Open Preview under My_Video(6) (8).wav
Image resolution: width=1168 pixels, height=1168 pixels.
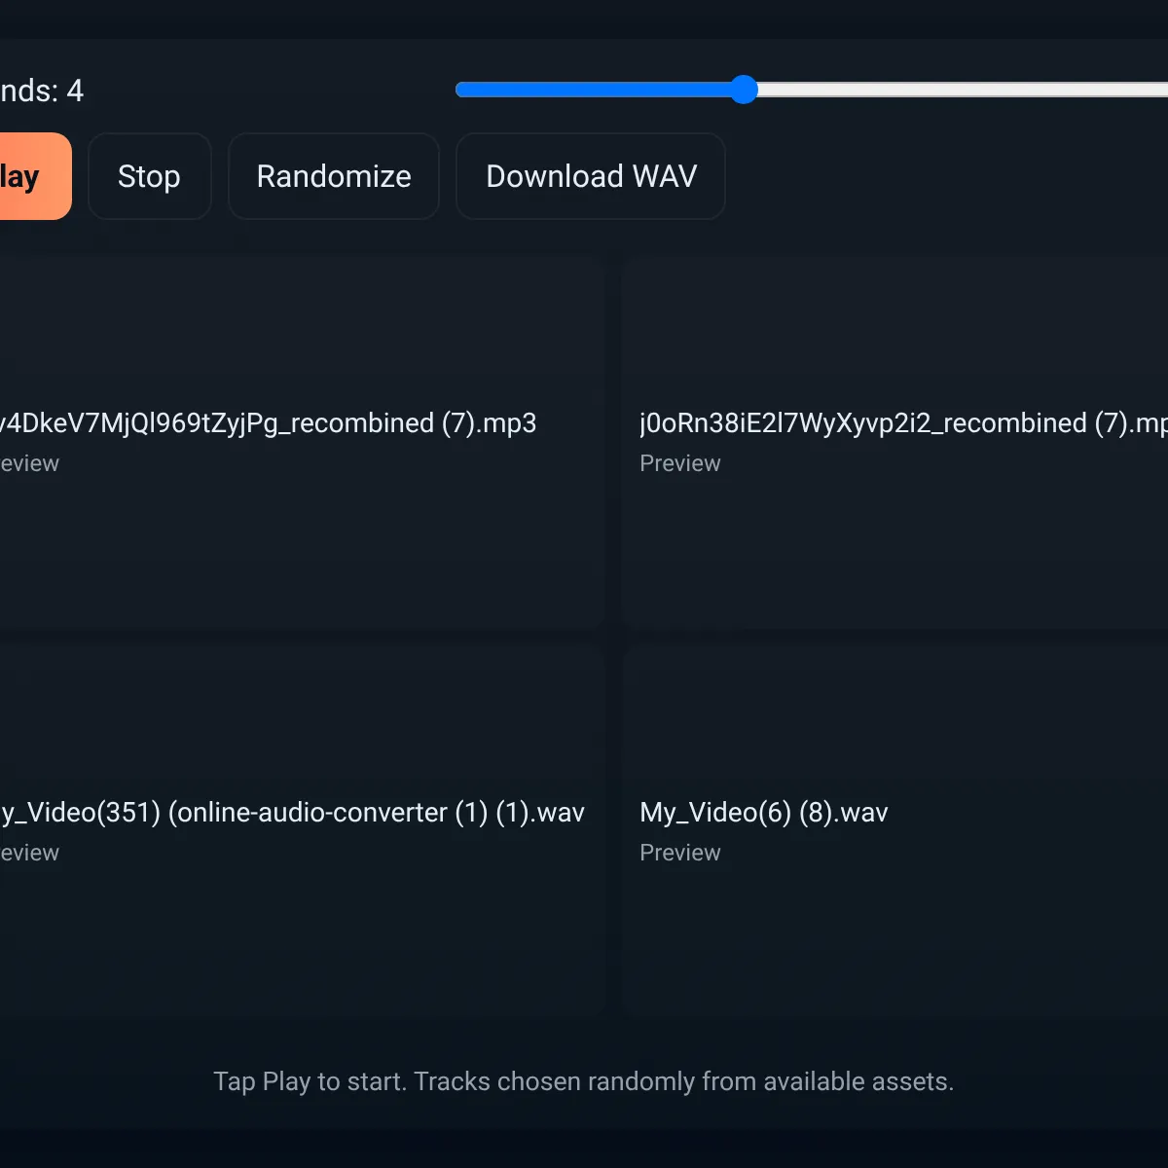(679, 853)
